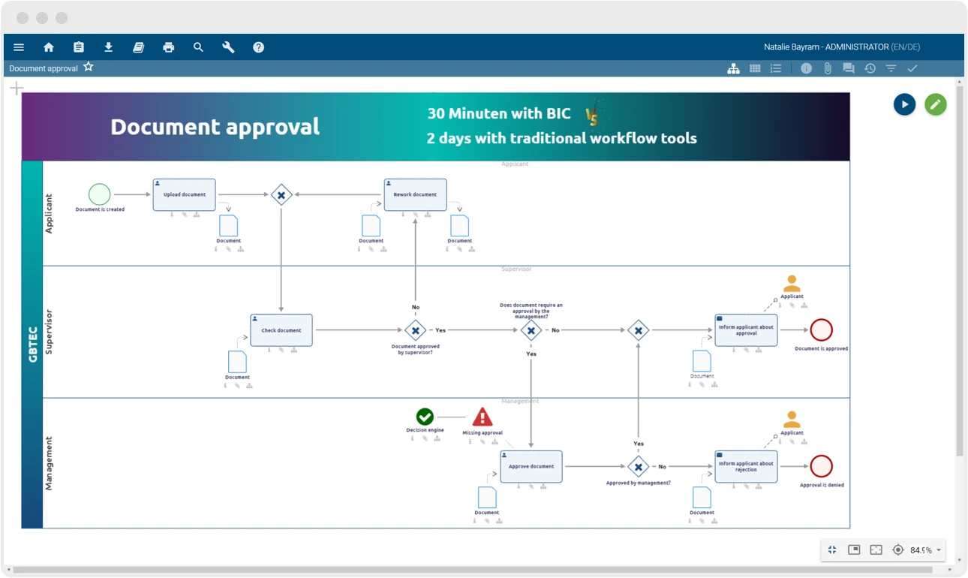Toggle the favorite star beside Document approval
This screenshot has height=578, width=968.
[89, 68]
